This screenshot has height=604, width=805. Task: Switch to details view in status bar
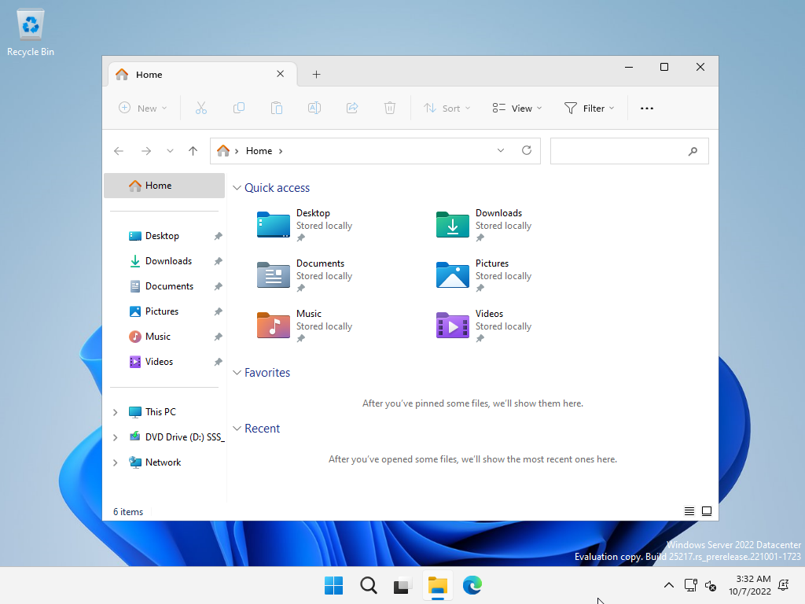[x=689, y=511]
